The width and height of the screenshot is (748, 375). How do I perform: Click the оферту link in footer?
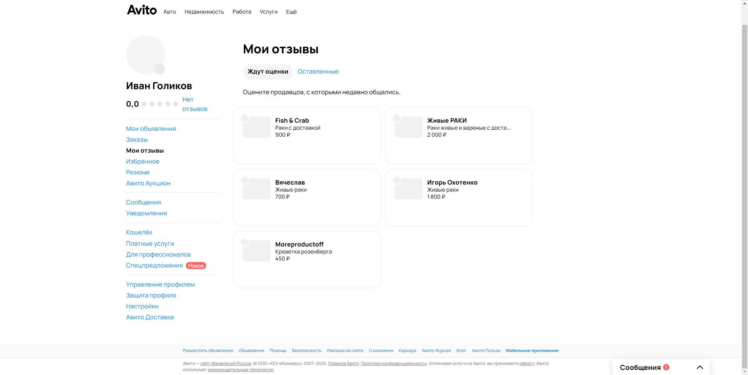(x=527, y=363)
